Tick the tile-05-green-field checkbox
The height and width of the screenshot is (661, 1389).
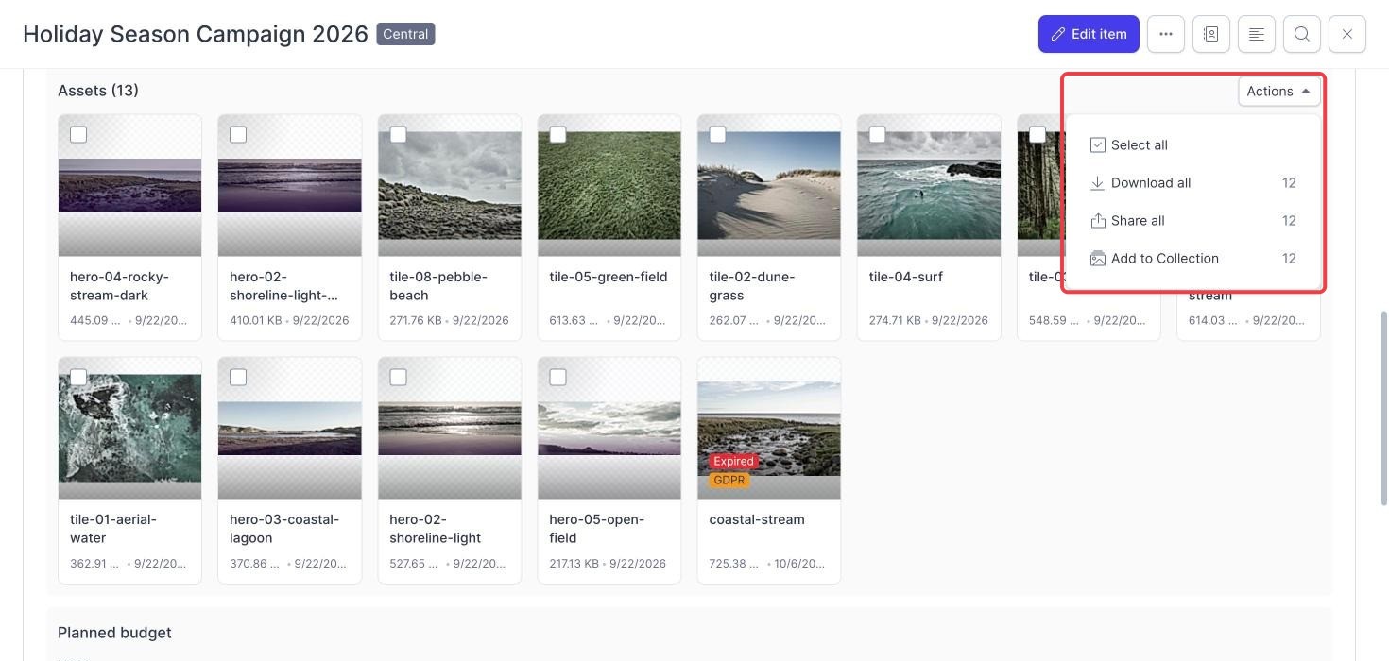tap(558, 135)
